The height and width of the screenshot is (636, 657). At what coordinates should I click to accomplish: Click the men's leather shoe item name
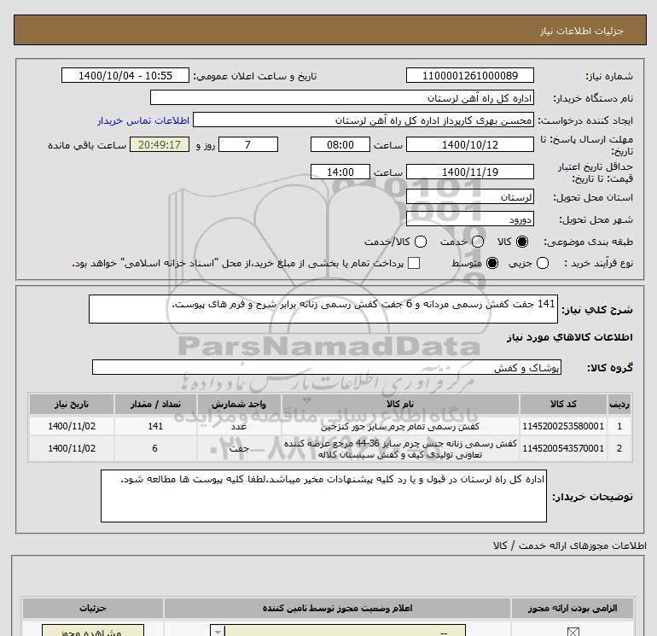point(400,426)
